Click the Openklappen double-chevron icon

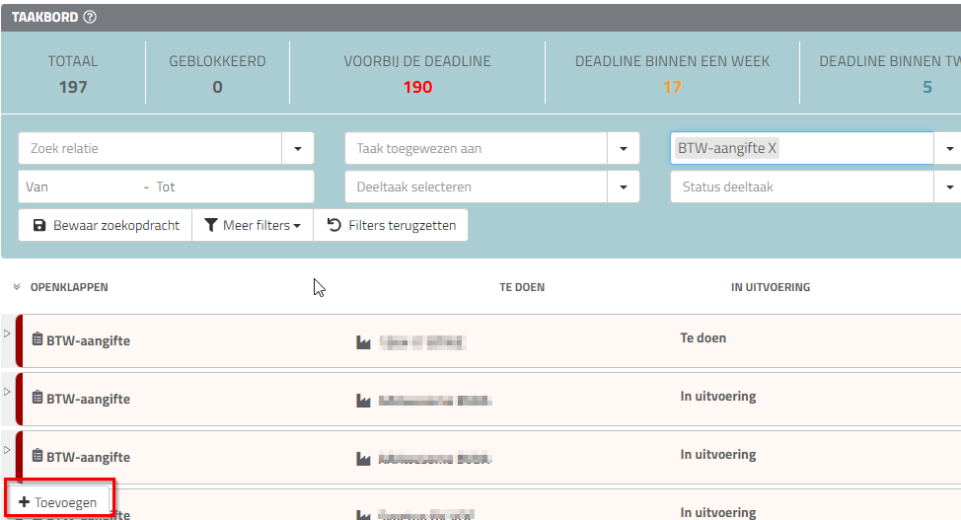point(17,287)
